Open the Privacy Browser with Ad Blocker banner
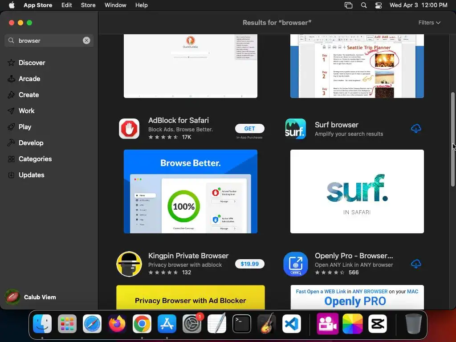 click(191, 297)
